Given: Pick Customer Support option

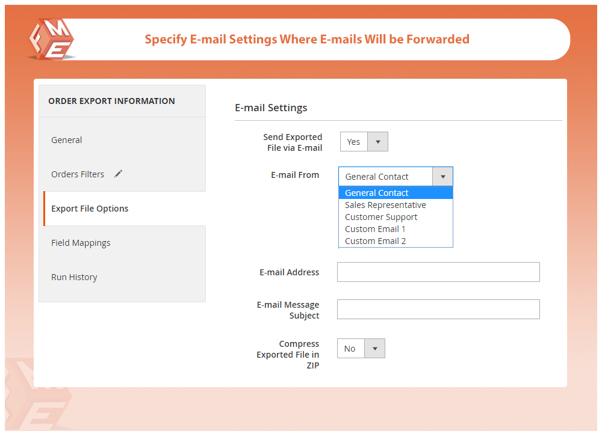Looking at the screenshot, I should 381,217.
